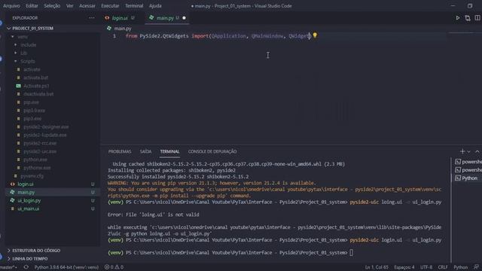Switch to CONSOLE DE DEPURAÇÃO tab
This screenshot has width=482, height=271.
212,151
